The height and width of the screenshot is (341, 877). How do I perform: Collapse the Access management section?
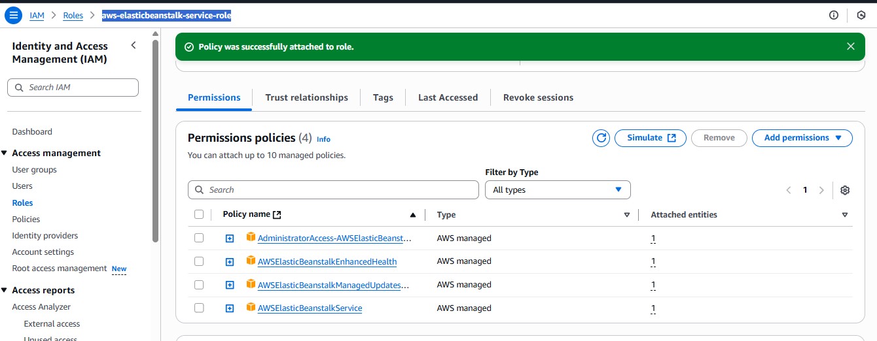[5, 154]
